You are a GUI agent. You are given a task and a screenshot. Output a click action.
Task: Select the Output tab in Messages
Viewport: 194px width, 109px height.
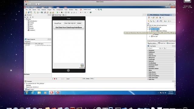[32, 89]
